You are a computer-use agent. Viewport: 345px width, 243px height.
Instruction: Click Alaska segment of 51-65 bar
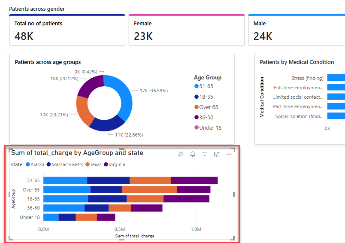point(65,180)
